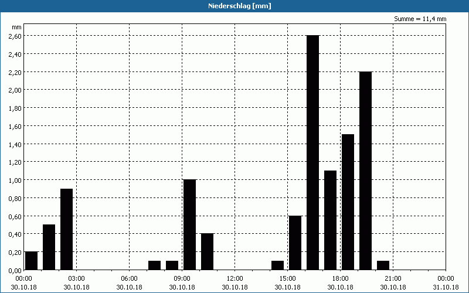The height and width of the screenshot is (293, 469).
Task: Select the y-axis value "1,40"
Action: click(15, 144)
